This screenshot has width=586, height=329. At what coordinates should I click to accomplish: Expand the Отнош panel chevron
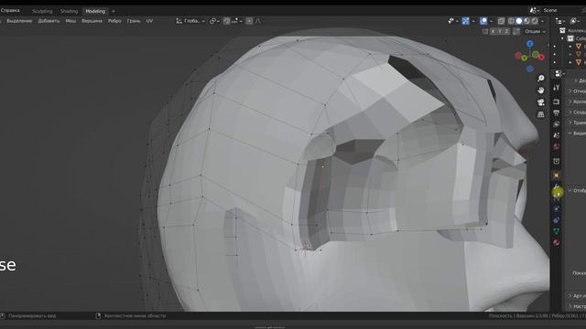[x=570, y=90]
